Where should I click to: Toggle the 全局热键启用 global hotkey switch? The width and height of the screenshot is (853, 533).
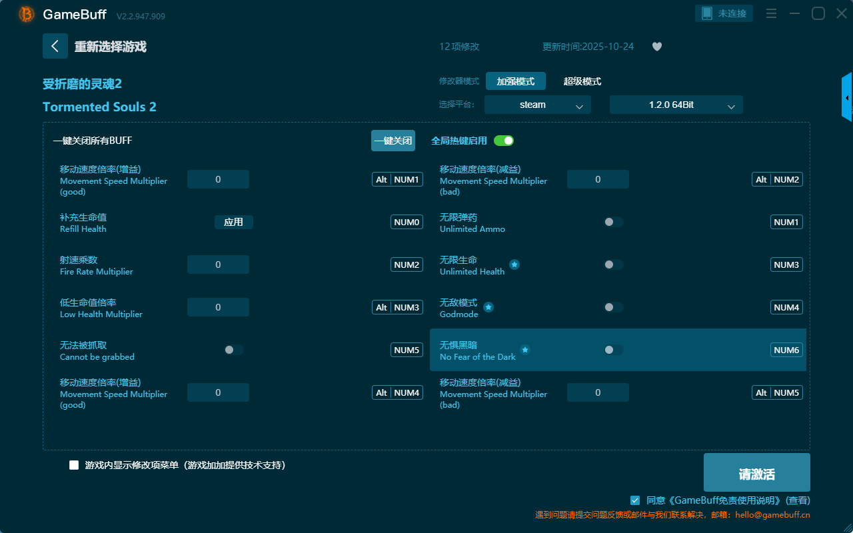[x=504, y=141]
